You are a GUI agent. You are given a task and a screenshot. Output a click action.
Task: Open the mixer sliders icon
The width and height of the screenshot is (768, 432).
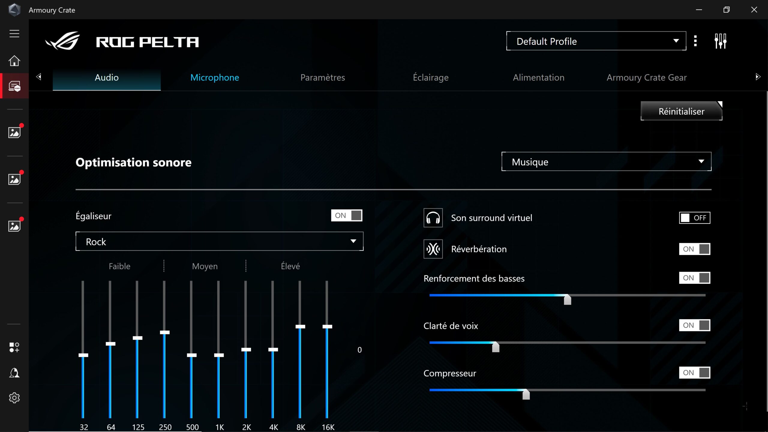720,41
